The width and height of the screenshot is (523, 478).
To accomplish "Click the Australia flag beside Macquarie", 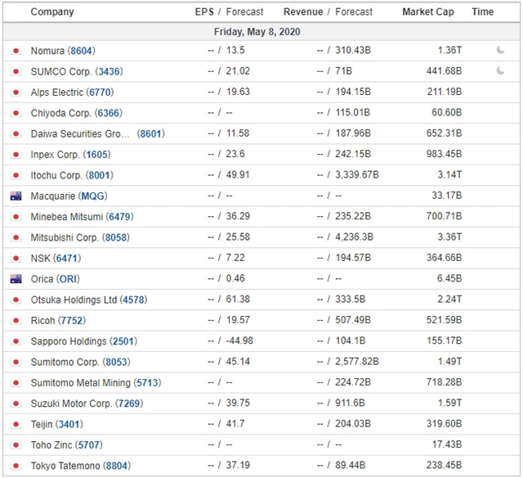I will pyautogui.click(x=15, y=196).
